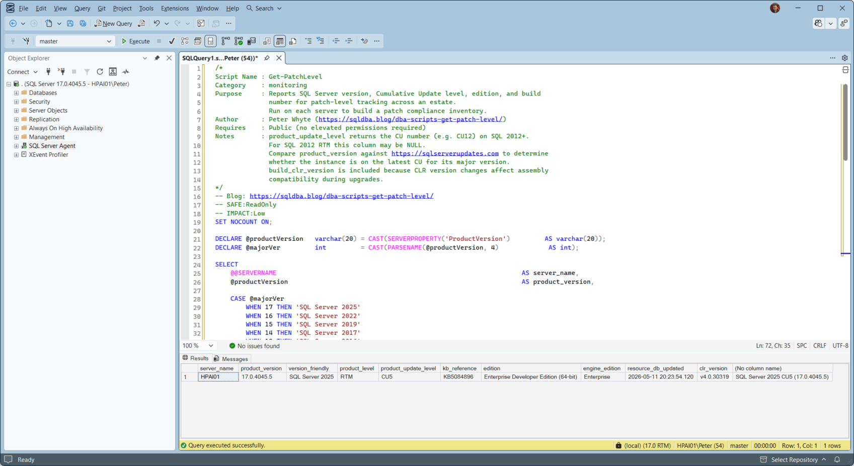854x466 pixels.
Task: Open the Blog link on line 16
Action: 341,196
